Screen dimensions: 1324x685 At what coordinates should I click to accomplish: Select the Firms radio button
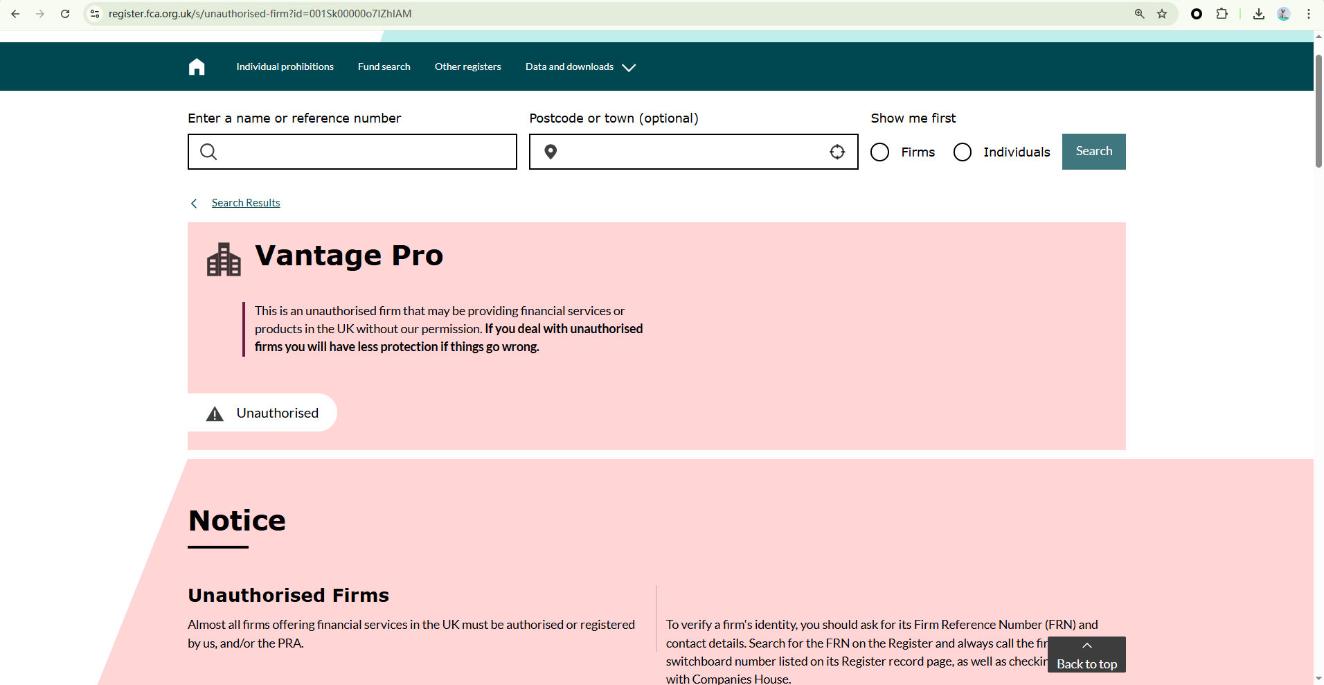879,152
